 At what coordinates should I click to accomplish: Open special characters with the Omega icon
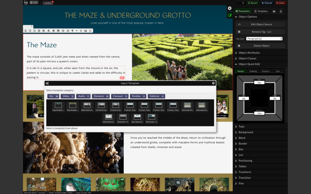pyautogui.click(x=81, y=31)
